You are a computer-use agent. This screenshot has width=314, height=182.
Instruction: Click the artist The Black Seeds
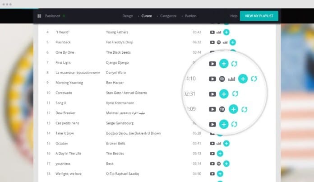[x=118, y=52]
